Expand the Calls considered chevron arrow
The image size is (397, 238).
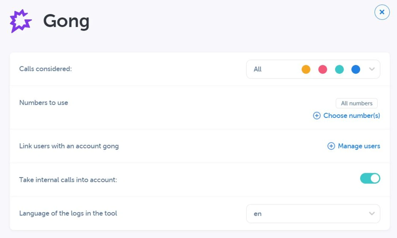372,69
